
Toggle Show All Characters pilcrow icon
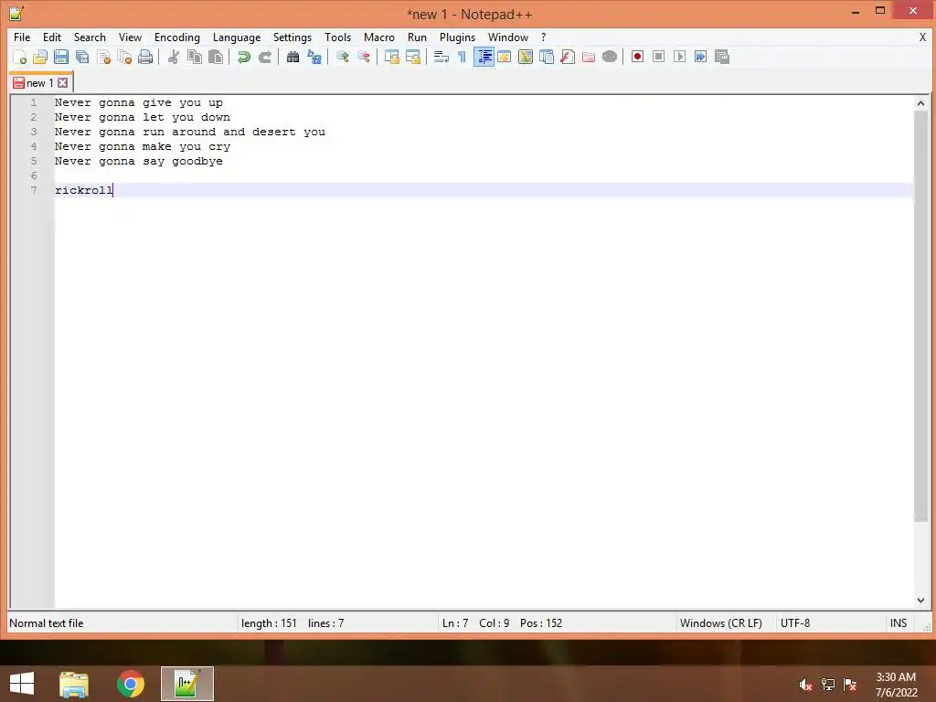[x=462, y=57]
